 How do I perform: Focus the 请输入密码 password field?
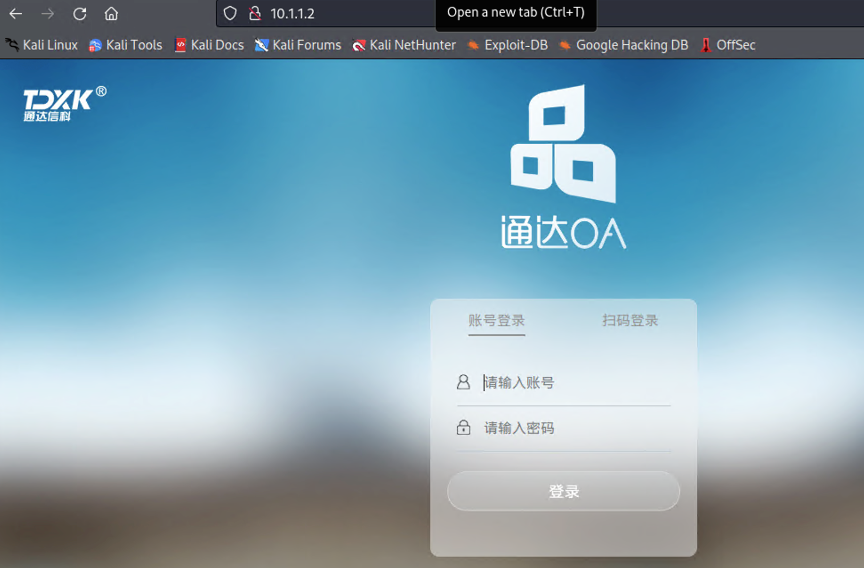coord(574,428)
